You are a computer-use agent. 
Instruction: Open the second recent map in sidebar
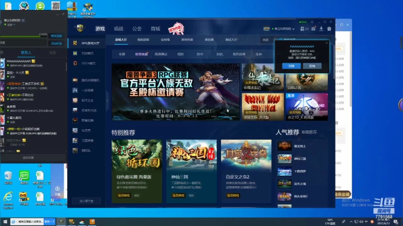coord(87,91)
